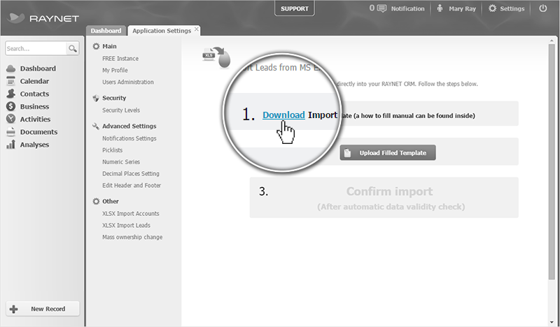560x327 pixels.
Task: Switch to the Dashboard tab
Action: click(106, 31)
